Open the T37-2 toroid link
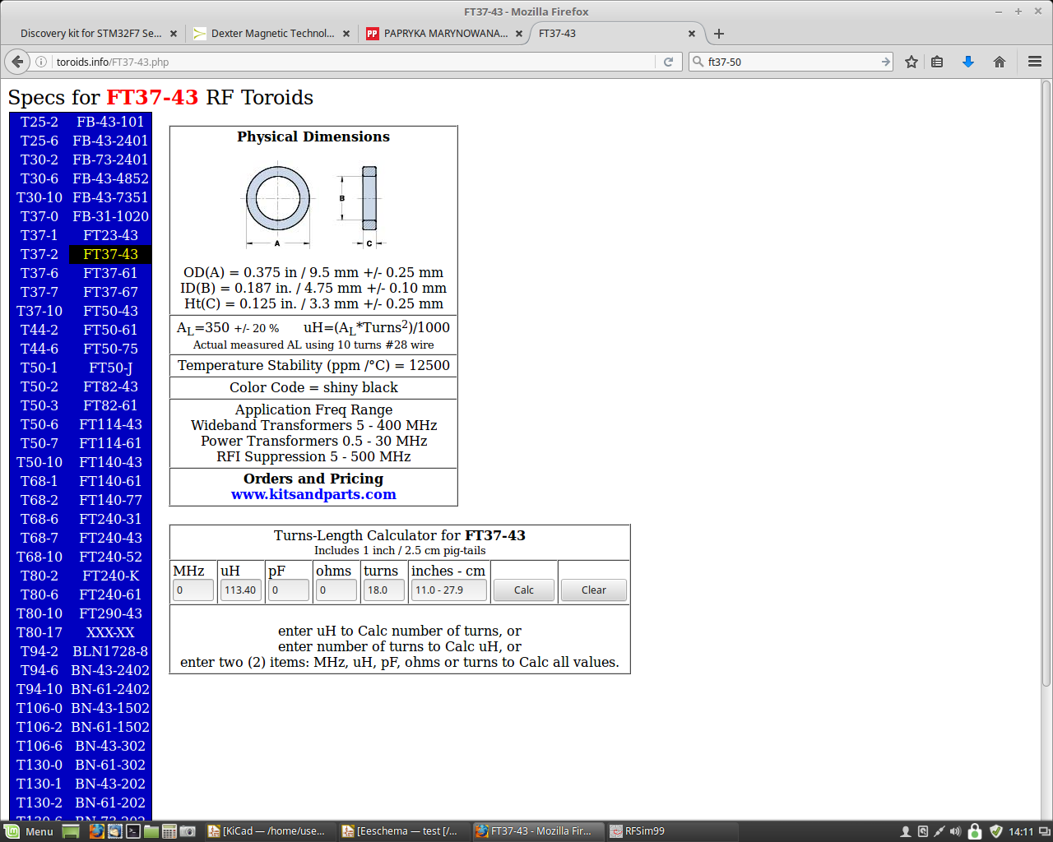This screenshot has height=842, width=1053. tap(39, 254)
